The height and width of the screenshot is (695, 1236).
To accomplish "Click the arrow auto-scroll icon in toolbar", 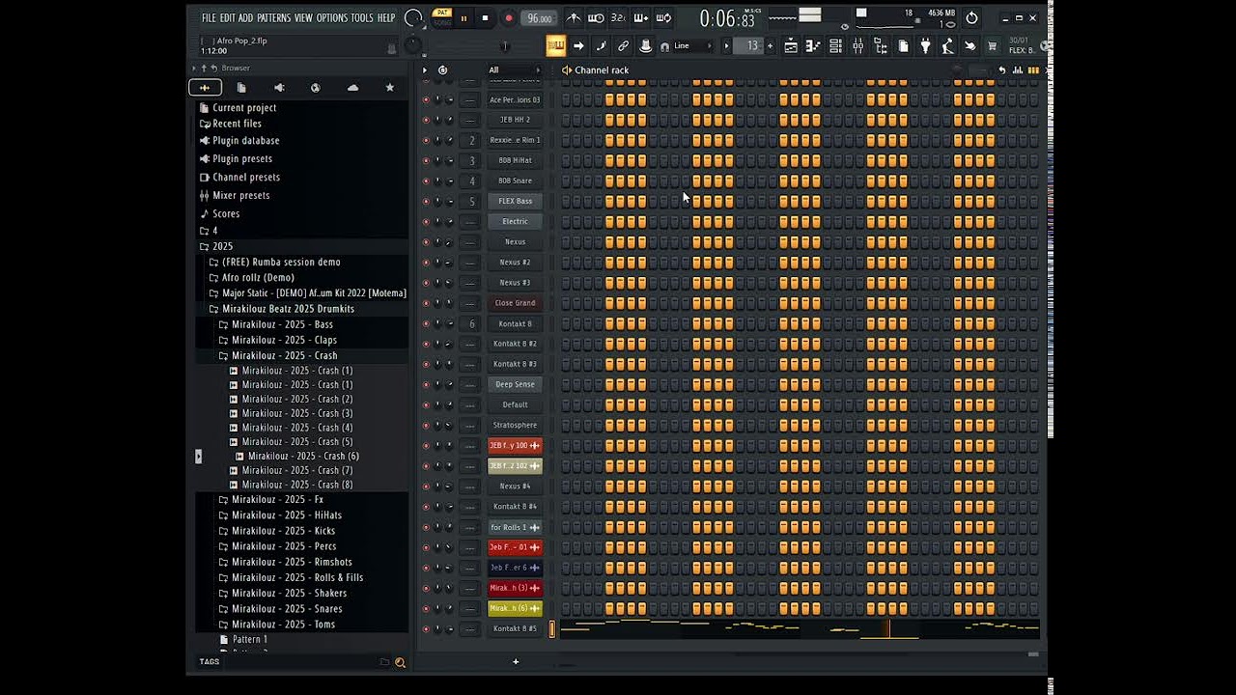I will [x=578, y=45].
